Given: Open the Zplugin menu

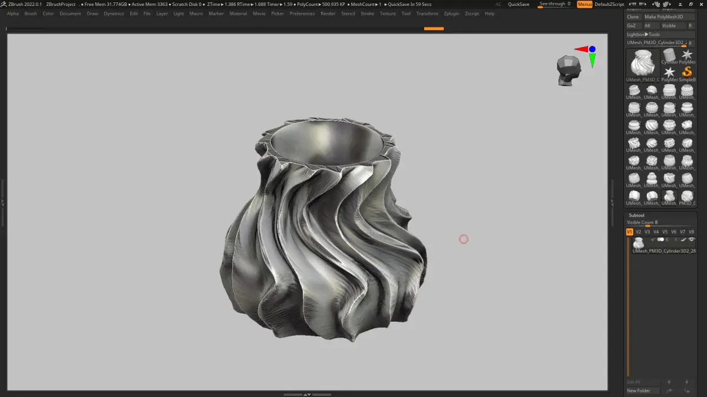Looking at the screenshot, I should (x=452, y=14).
